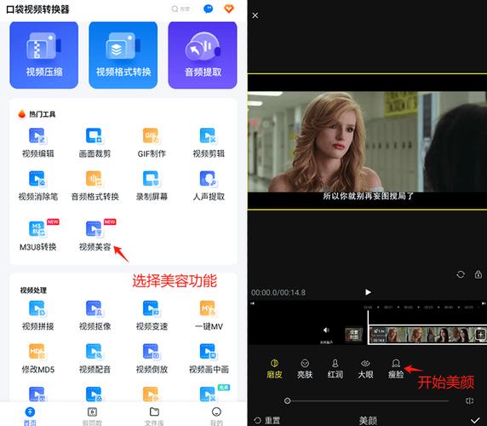Jump to timeline end marker

pyautogui.click(x=484, y=303)
